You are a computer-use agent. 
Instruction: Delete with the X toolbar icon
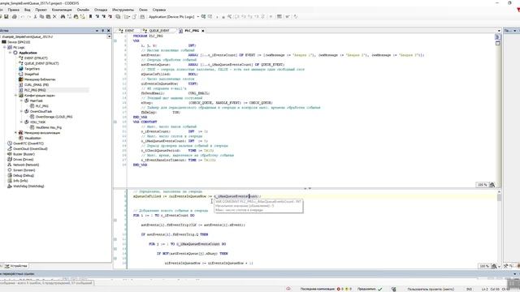(54, 16)
